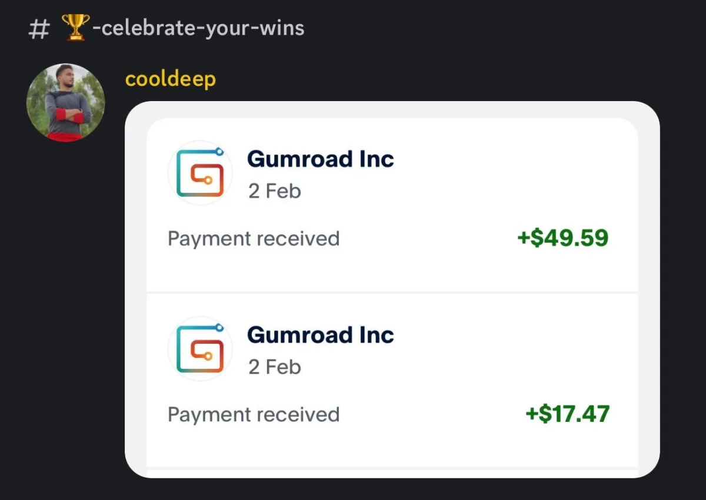Click Payment received label for $17.47
This screenshot has height=500, width=706.
[x=254, y=414]
